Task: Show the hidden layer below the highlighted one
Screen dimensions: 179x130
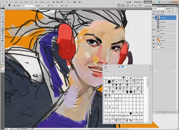Action: (154, 22)
